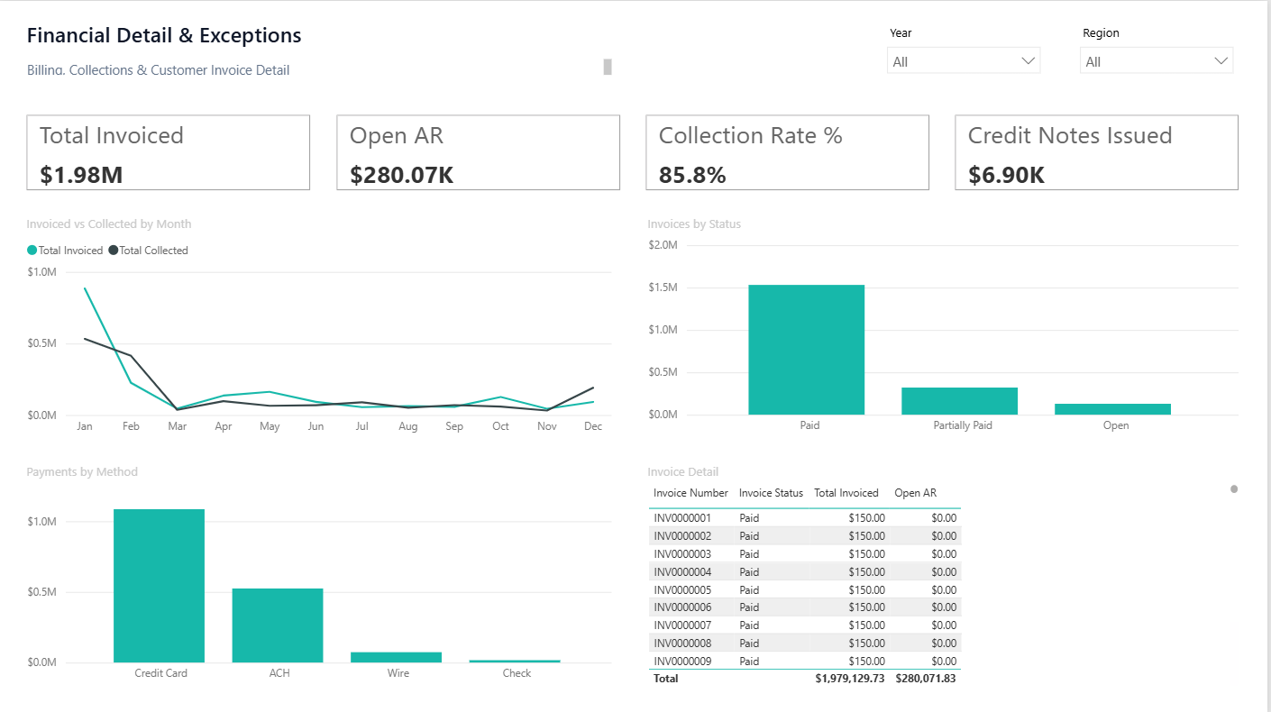This screenshot has height=712, width=1271.
Task: Click the Paid status bar
Action: pos(807,350)
